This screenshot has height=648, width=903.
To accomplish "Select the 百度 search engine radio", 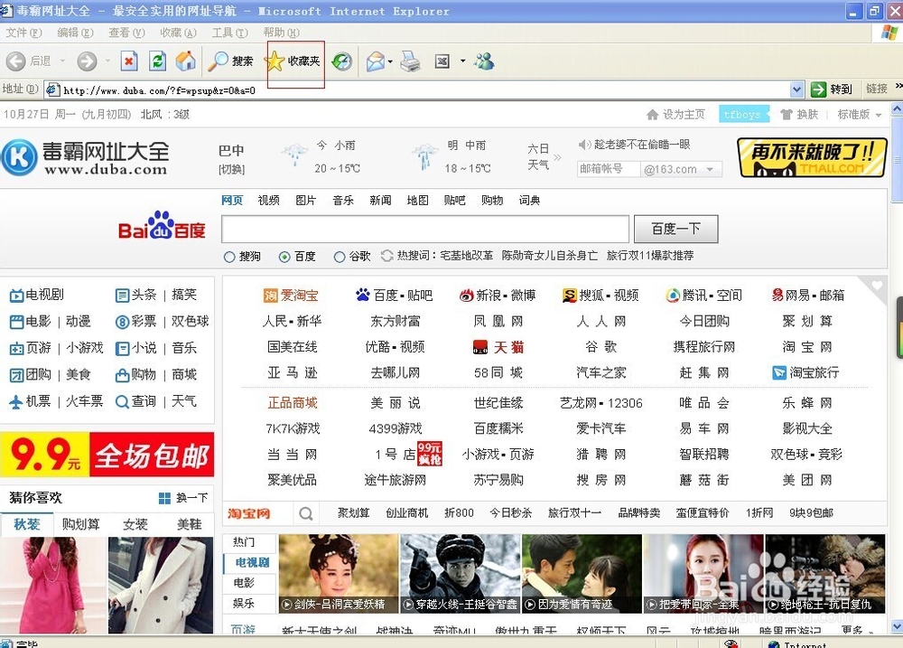I will (x=284, y=258).
